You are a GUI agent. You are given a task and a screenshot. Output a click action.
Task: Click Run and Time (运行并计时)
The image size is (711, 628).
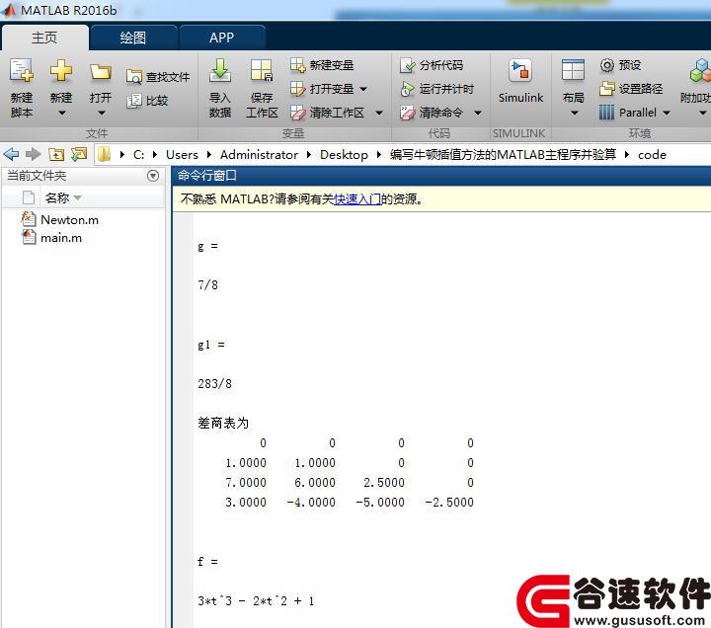coord(437,89)
